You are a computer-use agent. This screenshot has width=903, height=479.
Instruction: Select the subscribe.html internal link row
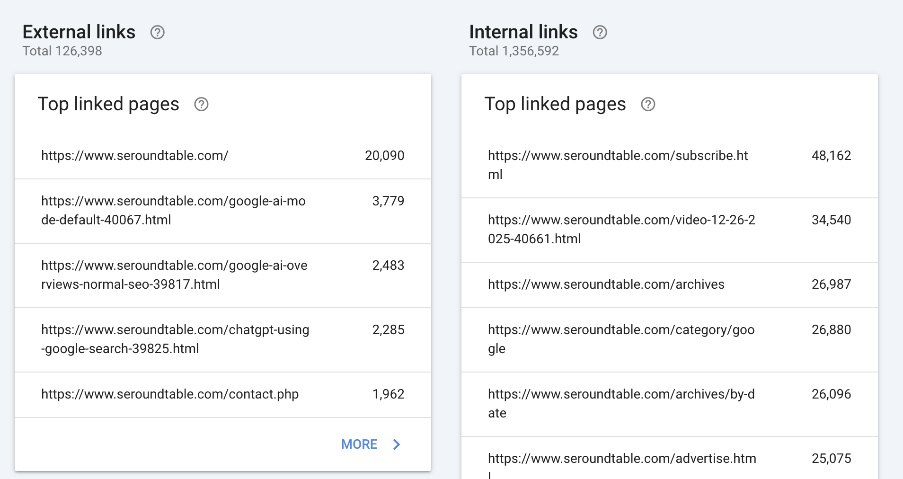pyautogui.click(x=669, y=165)
